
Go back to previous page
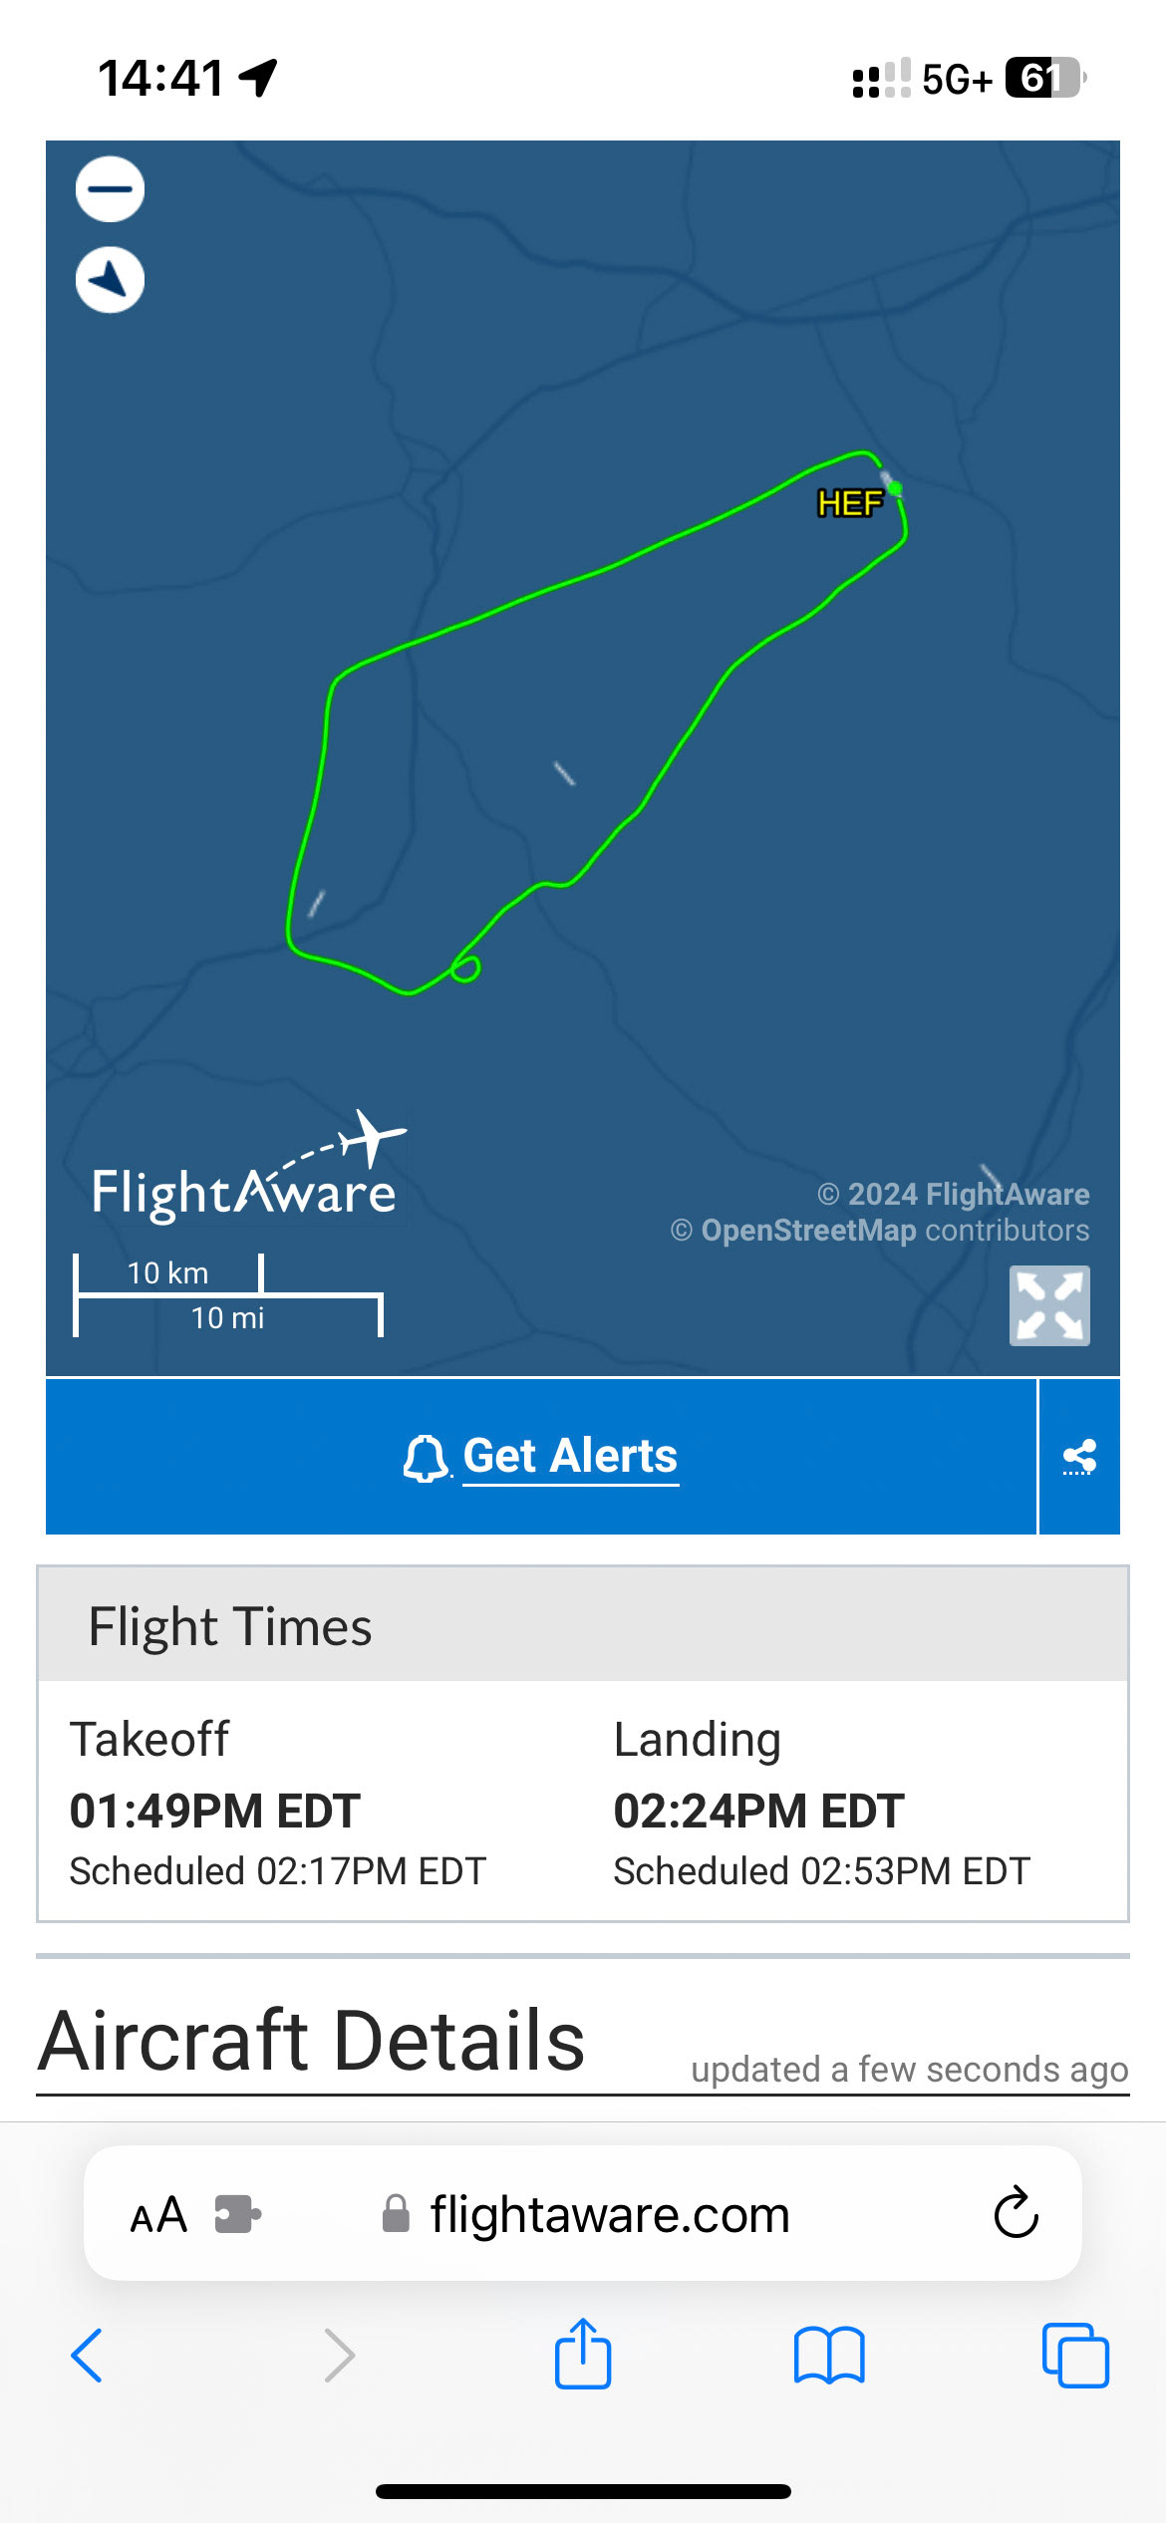(x=88, y=2356)
